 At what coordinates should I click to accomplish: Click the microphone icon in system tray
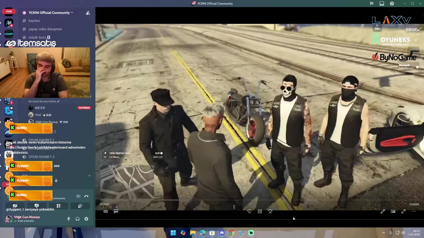(x=391, y=233)
